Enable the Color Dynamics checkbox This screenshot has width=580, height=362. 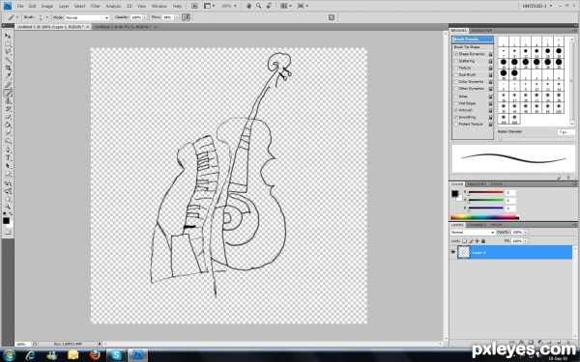click(455, 82)
